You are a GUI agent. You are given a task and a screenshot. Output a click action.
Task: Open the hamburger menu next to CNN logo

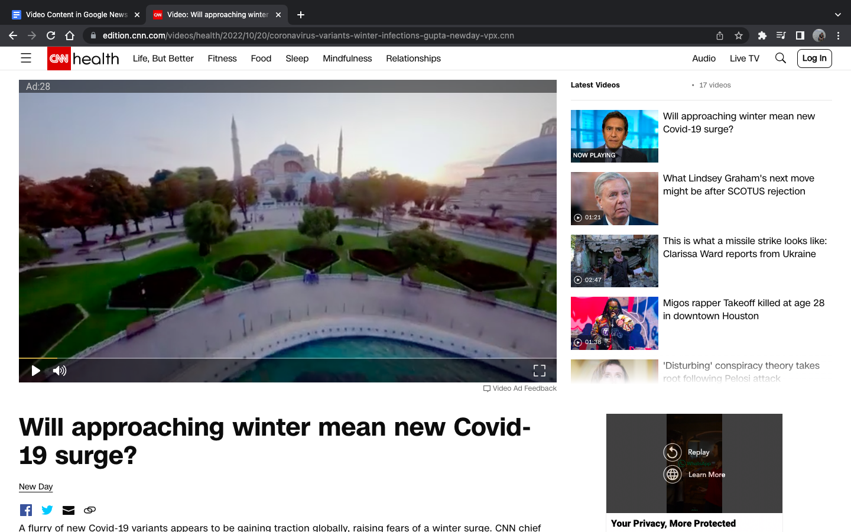(x=25, y=58)
